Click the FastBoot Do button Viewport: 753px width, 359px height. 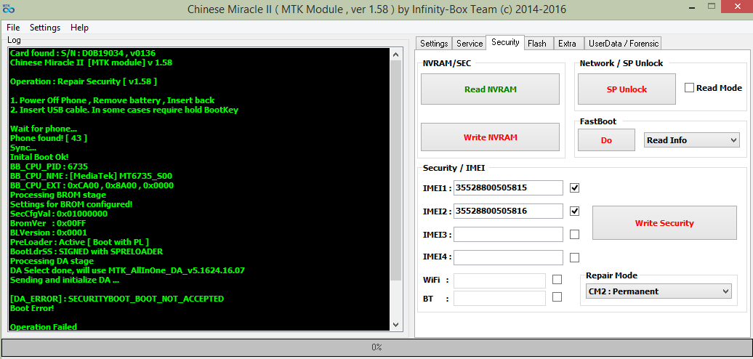point(606,140)
